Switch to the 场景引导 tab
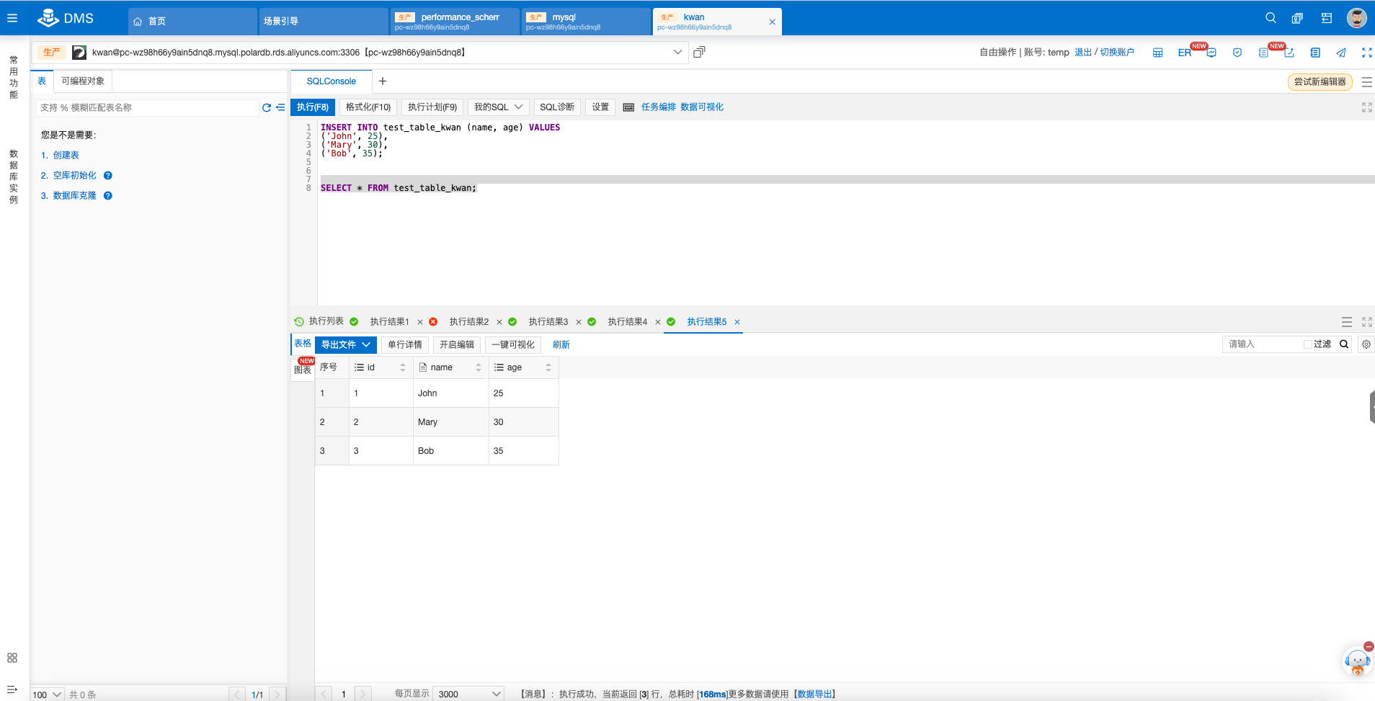 point(323,22)
